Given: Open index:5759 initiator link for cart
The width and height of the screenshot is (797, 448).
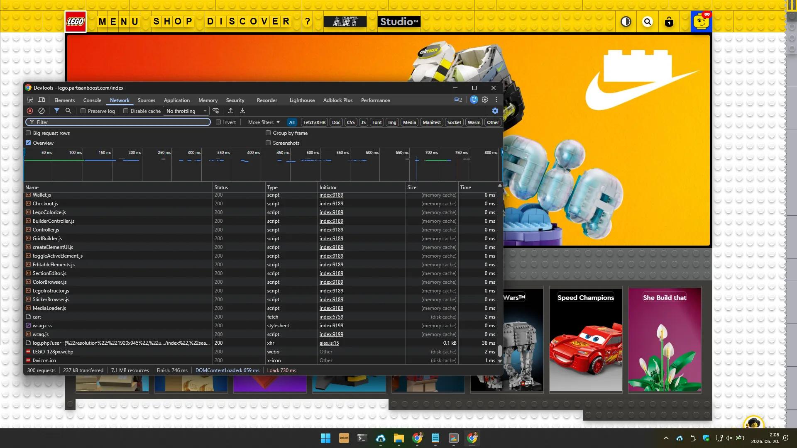Looking at the screenshot, I should 331,317.
